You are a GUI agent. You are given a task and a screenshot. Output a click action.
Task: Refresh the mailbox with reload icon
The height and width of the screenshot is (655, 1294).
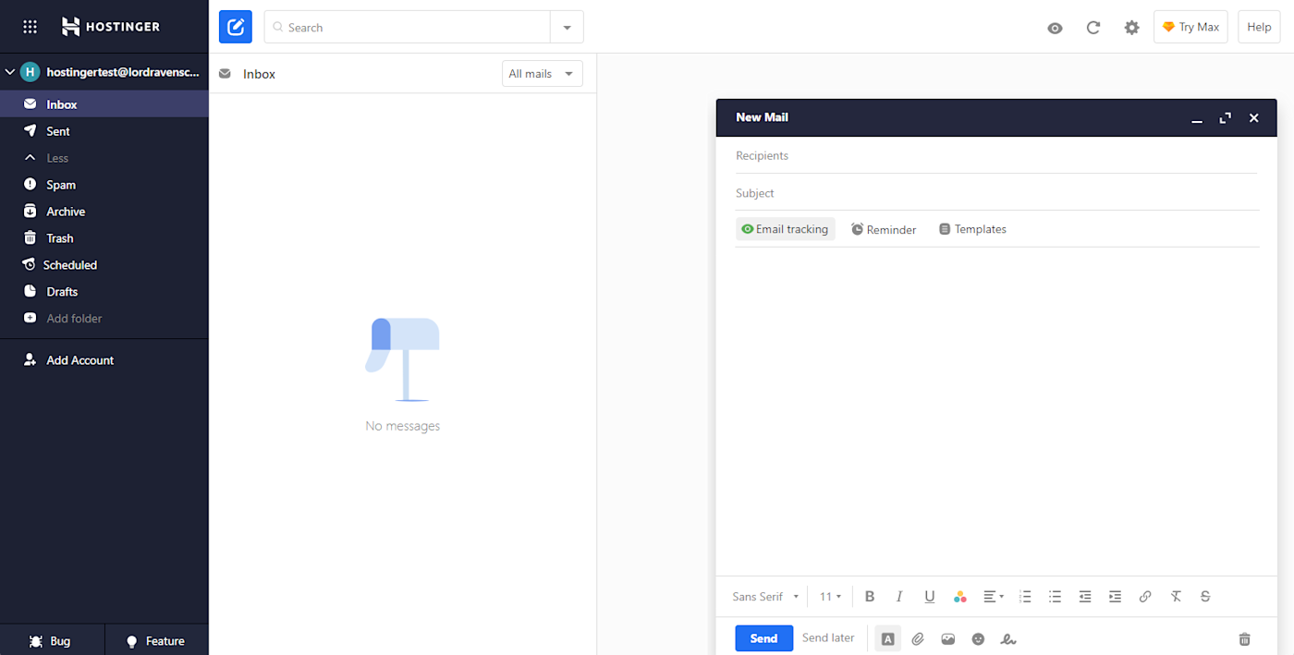pyautogui.click(x=1093, y=28)
